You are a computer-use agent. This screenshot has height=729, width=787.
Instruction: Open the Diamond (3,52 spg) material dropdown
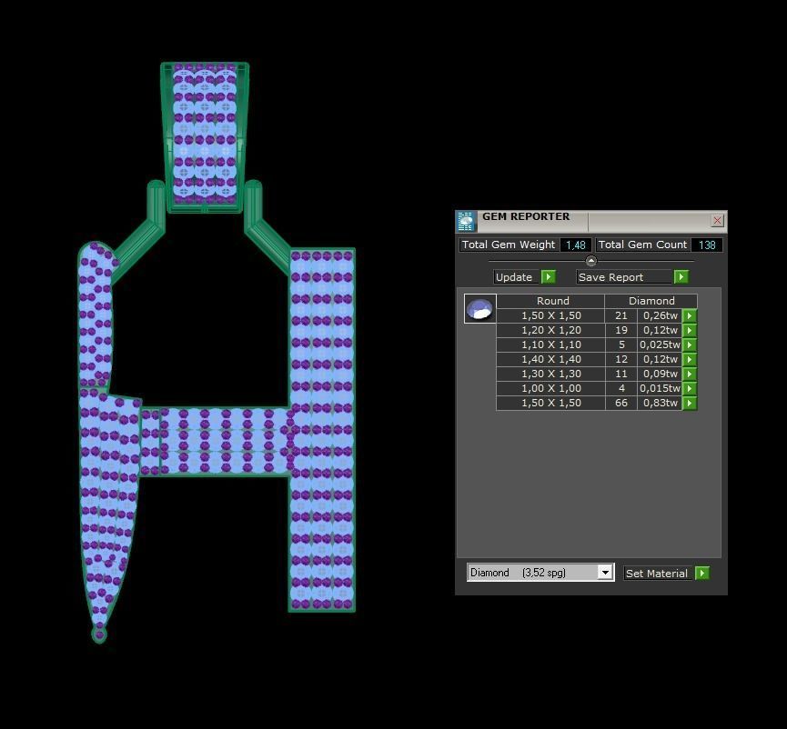click(605, 573)
